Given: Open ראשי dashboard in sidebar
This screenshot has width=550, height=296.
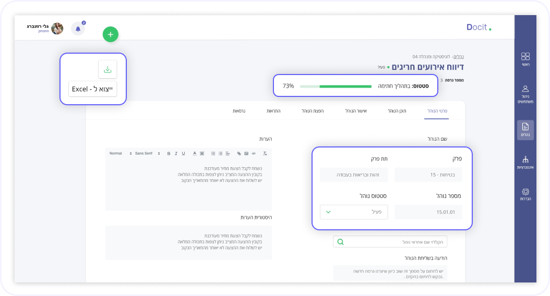Looking at the screenshot, I should click(x=525, y=59).
